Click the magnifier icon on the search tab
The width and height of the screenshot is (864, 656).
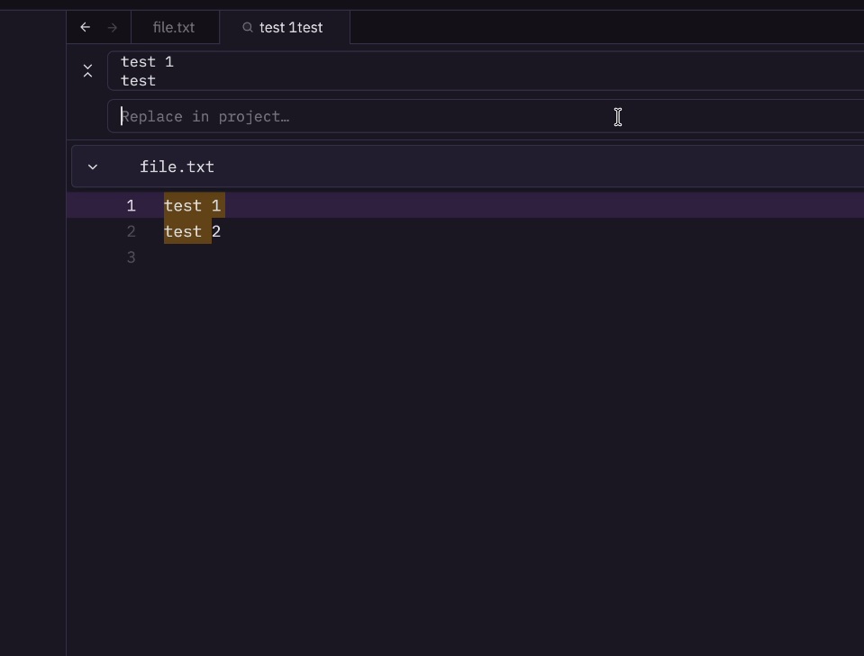pyautogui.click(x=247, y=28)
